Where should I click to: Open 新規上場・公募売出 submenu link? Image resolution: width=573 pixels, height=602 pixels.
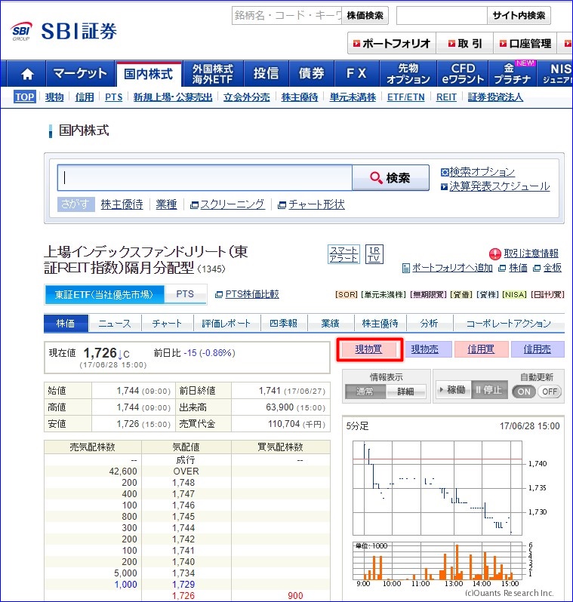click(173, 97)
